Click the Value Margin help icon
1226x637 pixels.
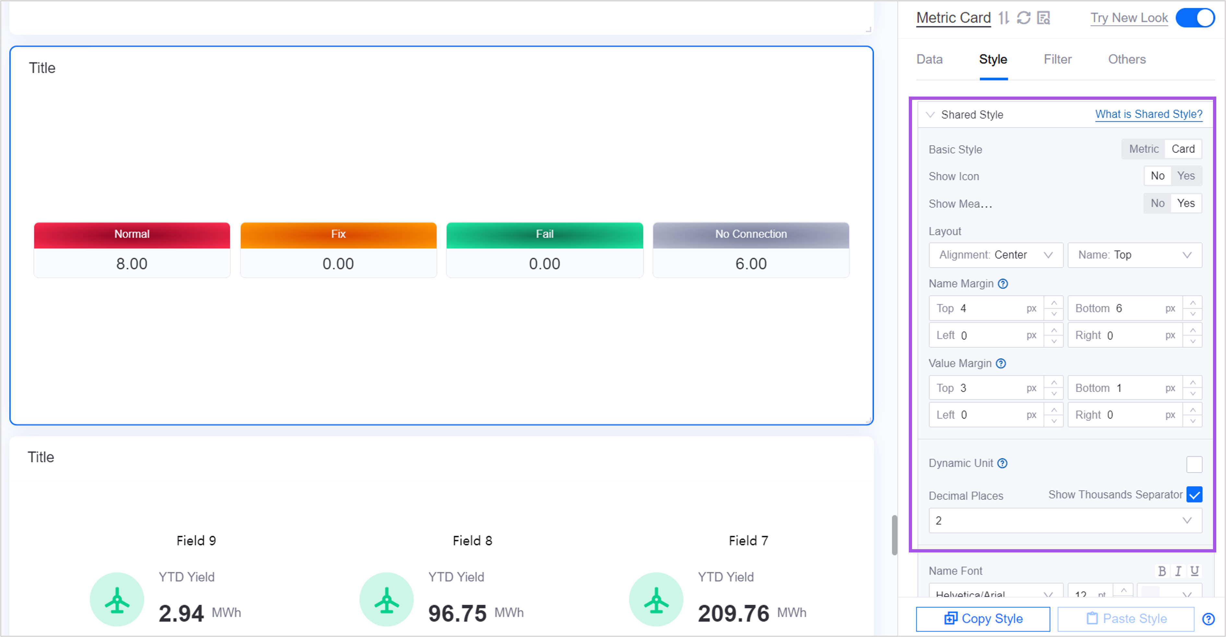coord(1001,364)
